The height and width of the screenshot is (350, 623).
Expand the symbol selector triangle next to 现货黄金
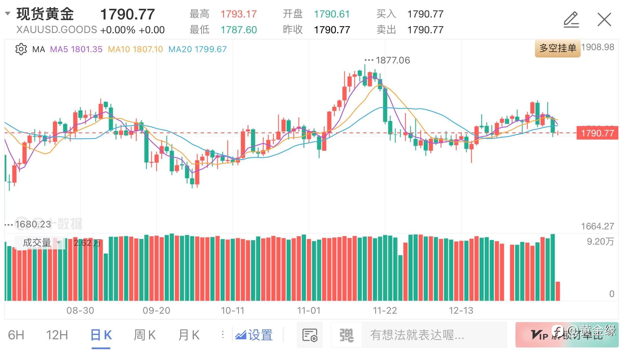[8, 13]
